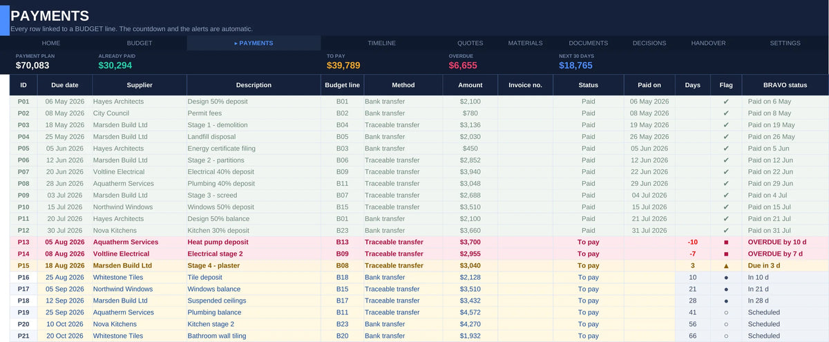Click the checkmark flag in P02 row

(x=726, y=113)
